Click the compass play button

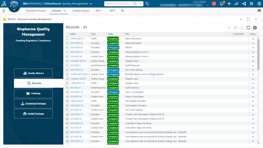coord(14,6)
